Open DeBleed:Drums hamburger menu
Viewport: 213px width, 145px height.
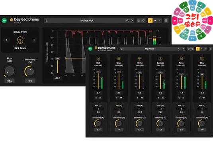click(166, 20)
